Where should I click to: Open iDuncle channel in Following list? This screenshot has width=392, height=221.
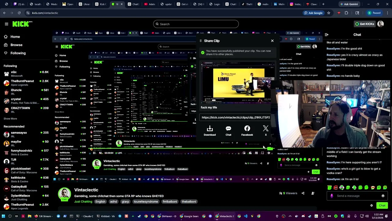coord(26,92)
